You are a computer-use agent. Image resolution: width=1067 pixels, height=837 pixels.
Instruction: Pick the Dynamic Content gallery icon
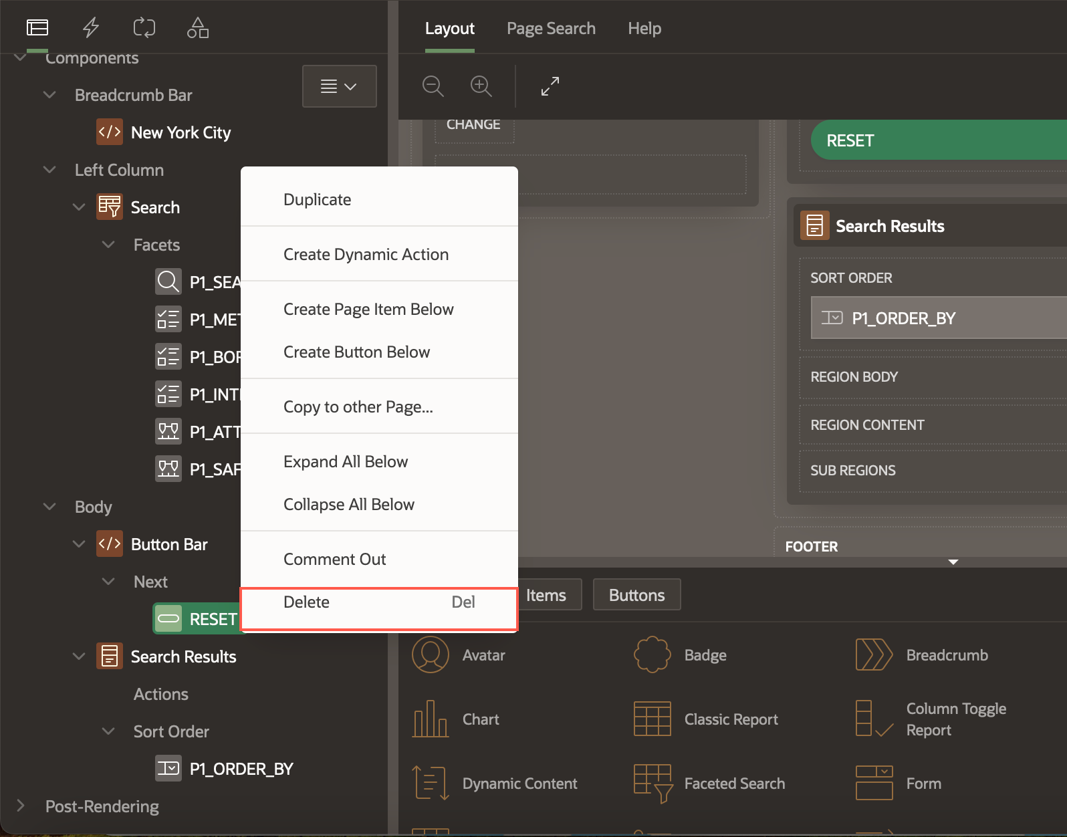pyautogui.click(x=431, y=783)
